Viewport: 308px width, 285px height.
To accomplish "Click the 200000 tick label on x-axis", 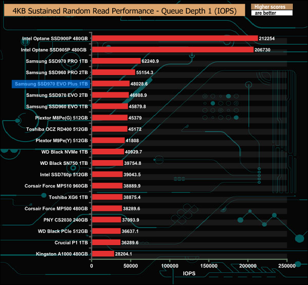I will (248, 266).
